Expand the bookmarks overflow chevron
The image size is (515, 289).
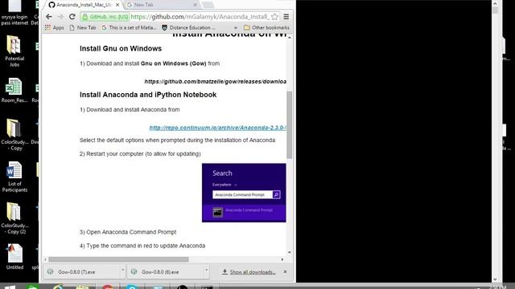click(236, 28)
